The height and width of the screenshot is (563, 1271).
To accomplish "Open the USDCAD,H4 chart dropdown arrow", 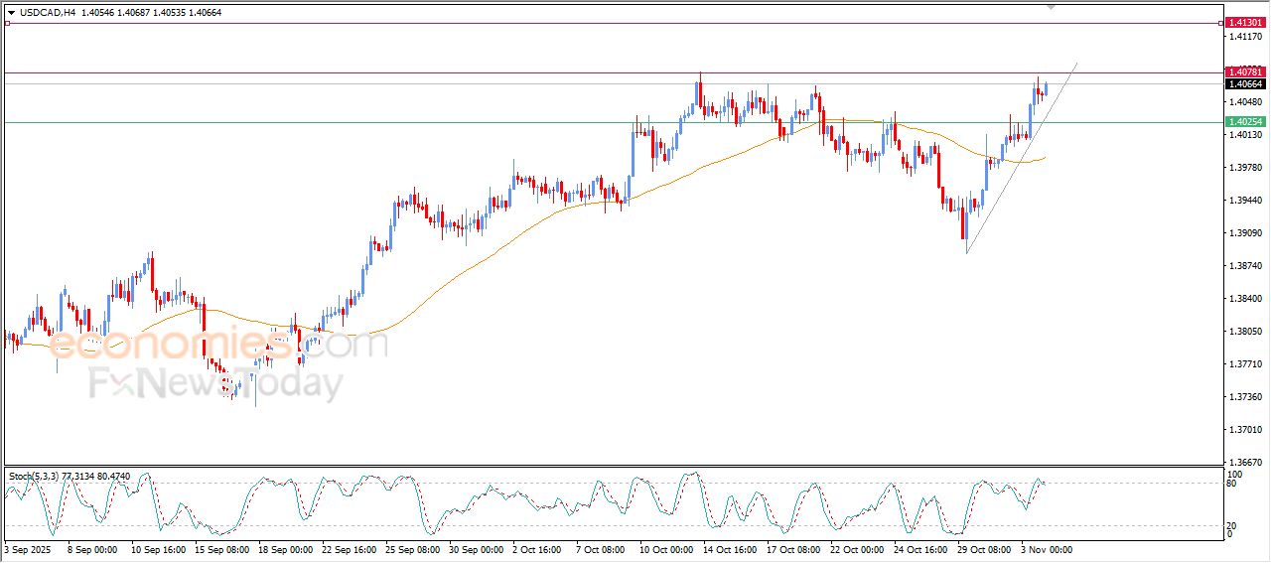I will pos(11,12).
